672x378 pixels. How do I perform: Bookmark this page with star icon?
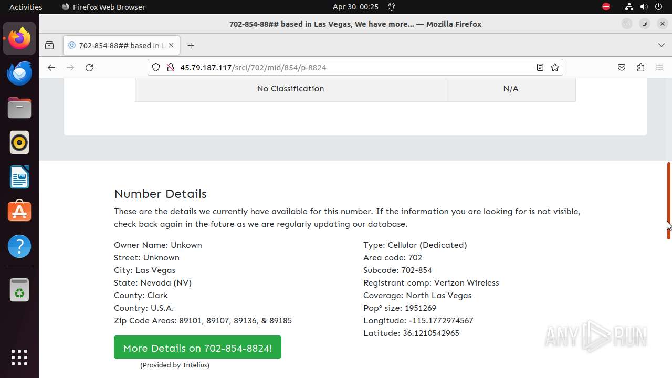click(555, 67)
